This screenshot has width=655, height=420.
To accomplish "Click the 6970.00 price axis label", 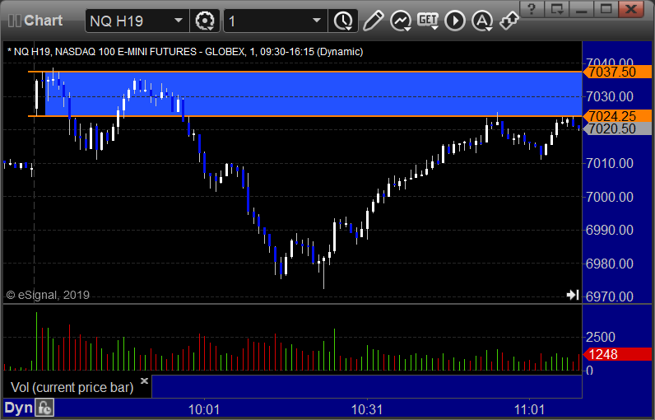I will (610, 296).
